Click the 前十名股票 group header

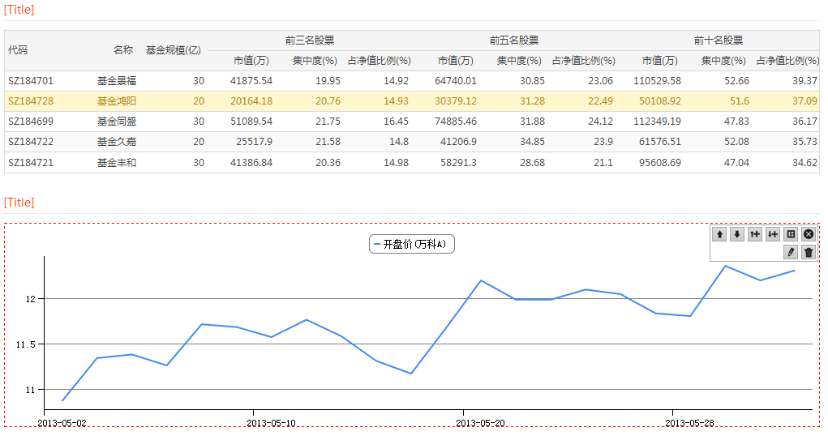719,40
